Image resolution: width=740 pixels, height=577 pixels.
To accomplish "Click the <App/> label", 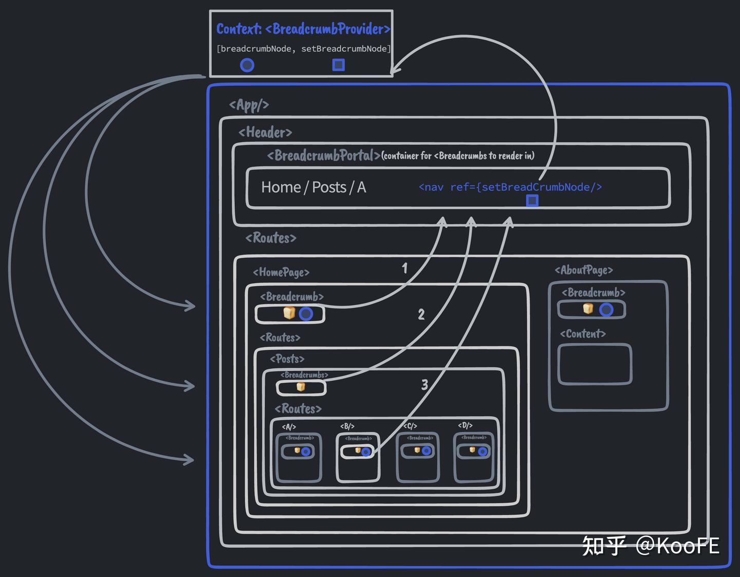I will [249, 105].
